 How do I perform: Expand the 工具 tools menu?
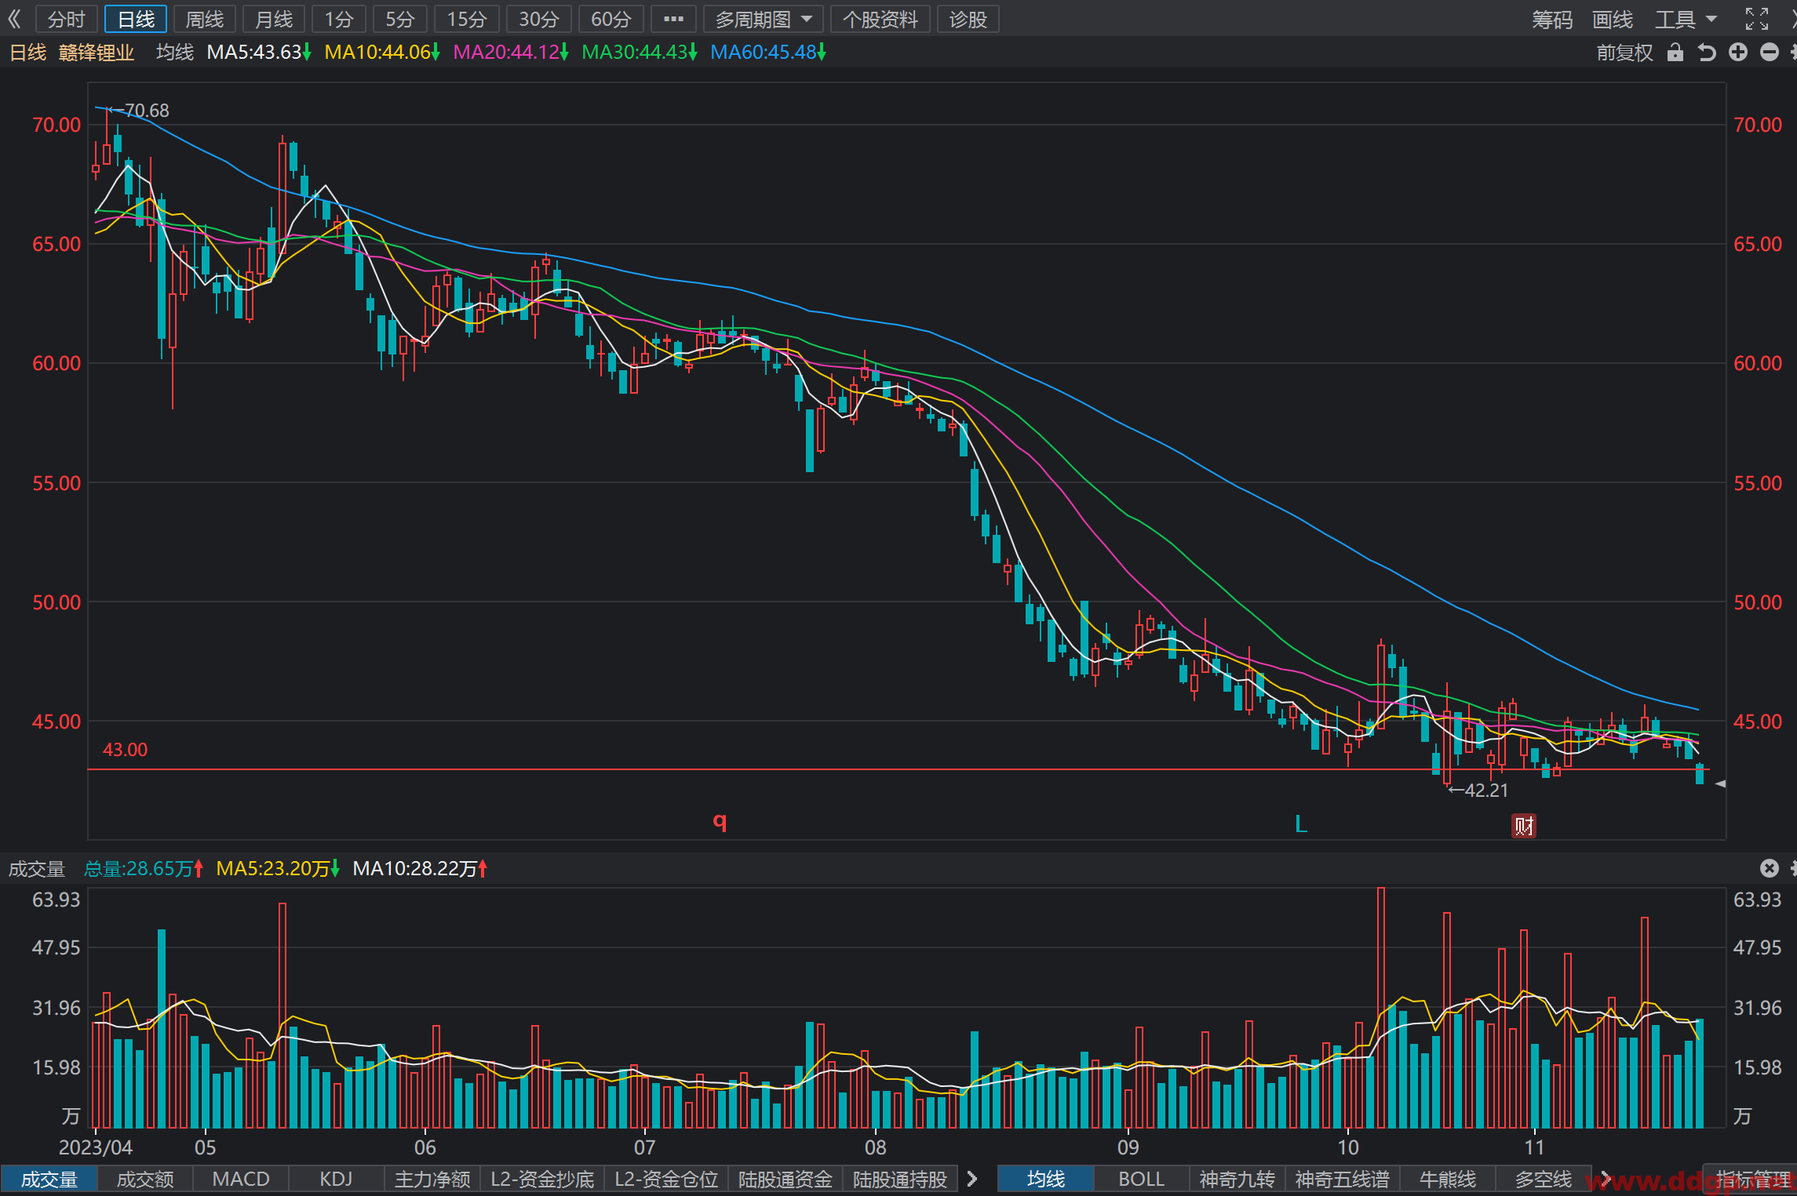click(1686, 19)
